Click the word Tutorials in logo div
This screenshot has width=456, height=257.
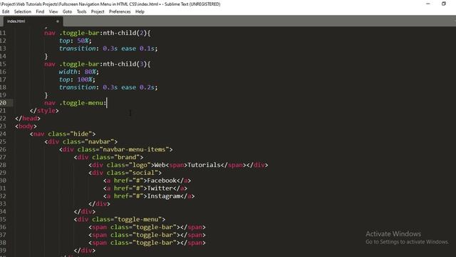pyautogui.click(x=204, y=165)
